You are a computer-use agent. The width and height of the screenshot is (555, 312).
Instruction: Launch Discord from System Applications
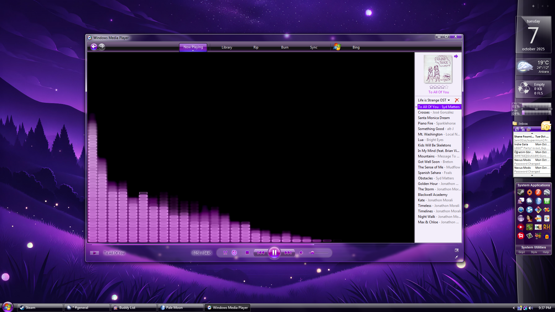point(530,201)
